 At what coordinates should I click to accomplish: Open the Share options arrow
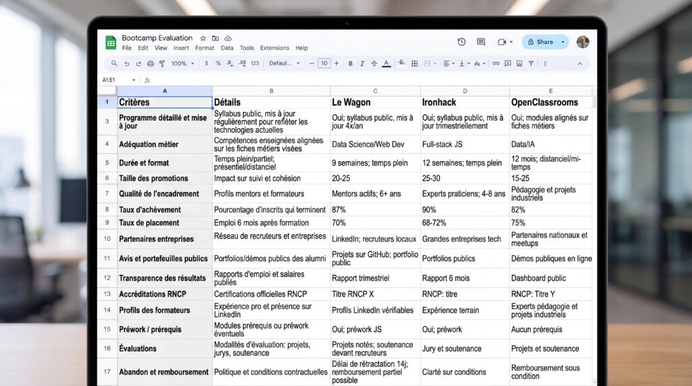(x=563, y=42)
